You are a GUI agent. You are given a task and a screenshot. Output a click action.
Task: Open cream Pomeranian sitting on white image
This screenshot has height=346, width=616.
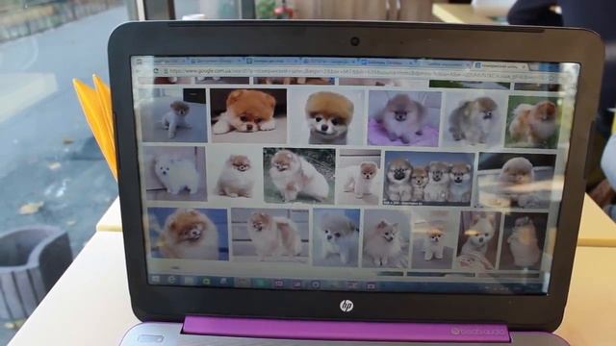tap(235, 175)
